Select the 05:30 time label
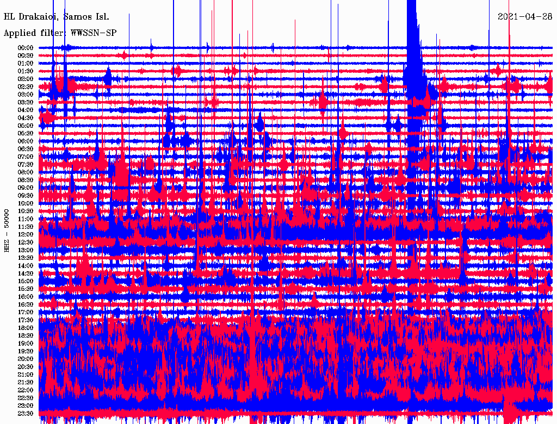The height and width of the screenshot is (424, 557). pos(26,133)
